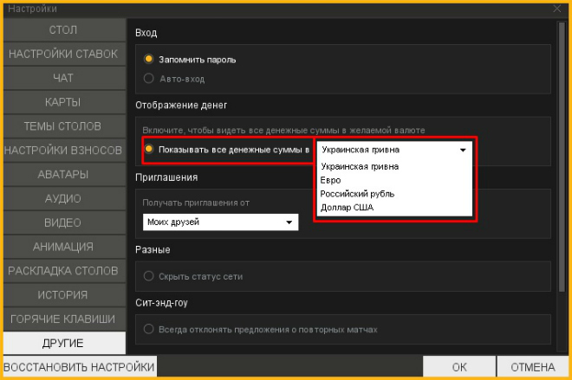Enable the Запомнить пароль radio option
Viewport: 572px width, 380px height.
pyautogui.click(x=150, y=60)
